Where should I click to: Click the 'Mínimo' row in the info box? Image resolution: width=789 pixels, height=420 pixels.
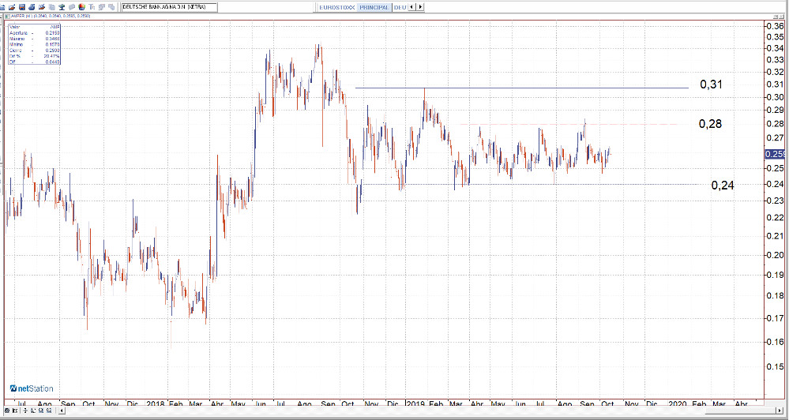[x=34, y=45]
